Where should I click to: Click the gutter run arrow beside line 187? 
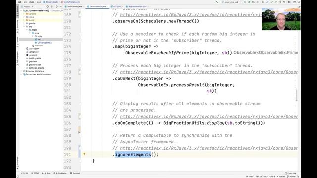pyautogui.click(x=79, y=132)
